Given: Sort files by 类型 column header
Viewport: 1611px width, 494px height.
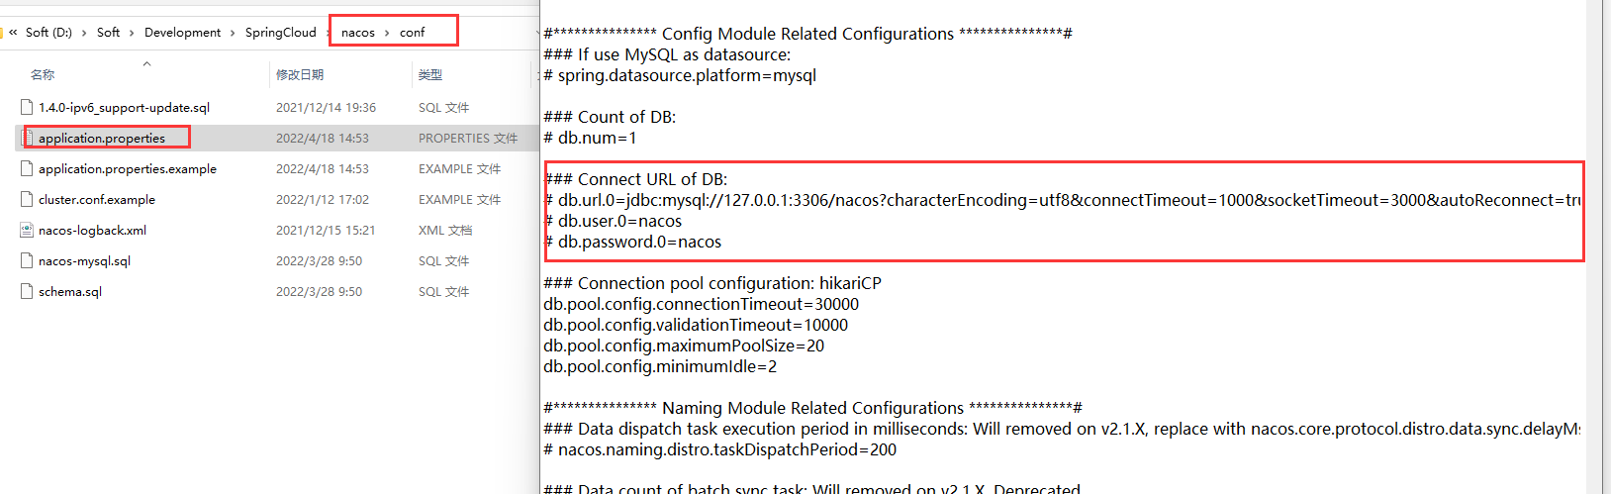Looking at the screenshot, I should click(430, 74).
